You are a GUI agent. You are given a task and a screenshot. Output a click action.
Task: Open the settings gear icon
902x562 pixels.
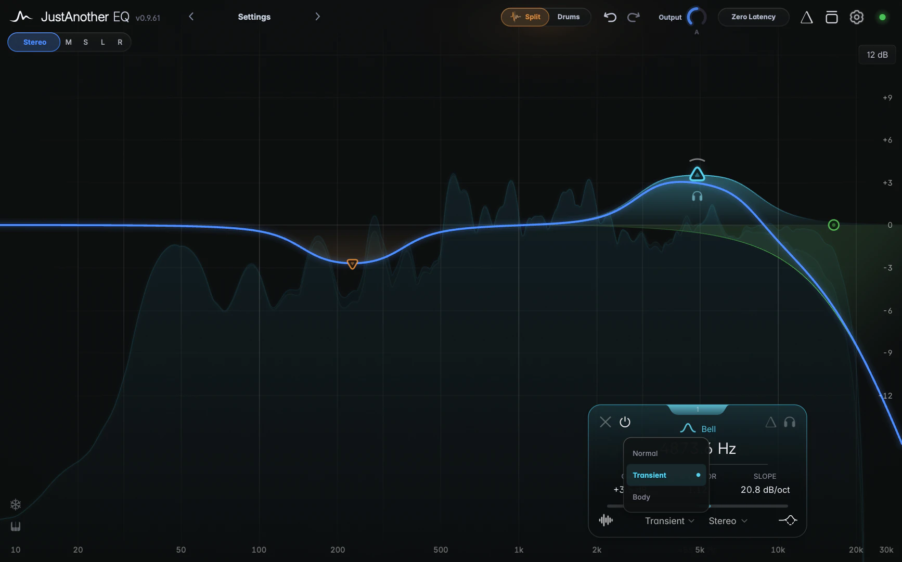click(x=856, y=17)
